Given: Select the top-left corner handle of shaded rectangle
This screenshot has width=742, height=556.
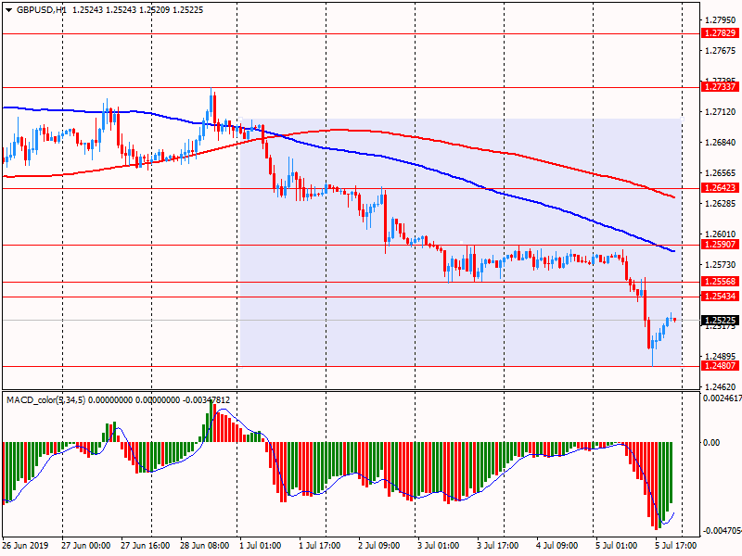Looking at the screenshot, I should pyautogui.click(x=240, y=119).
